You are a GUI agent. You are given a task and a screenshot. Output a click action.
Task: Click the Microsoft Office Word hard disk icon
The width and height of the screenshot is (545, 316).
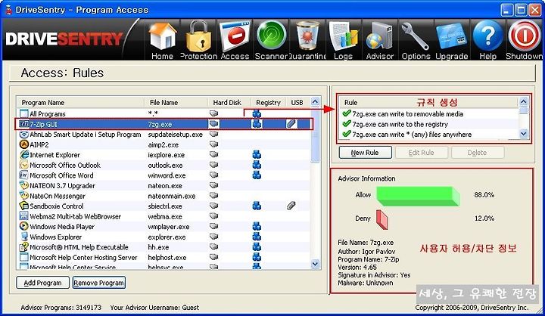[213, 175]
